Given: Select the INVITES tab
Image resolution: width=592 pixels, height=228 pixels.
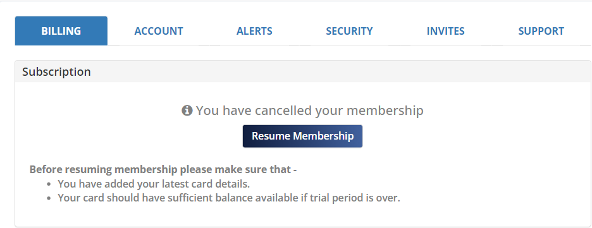Looking at the screenshot, I should [x=445, y=31].
